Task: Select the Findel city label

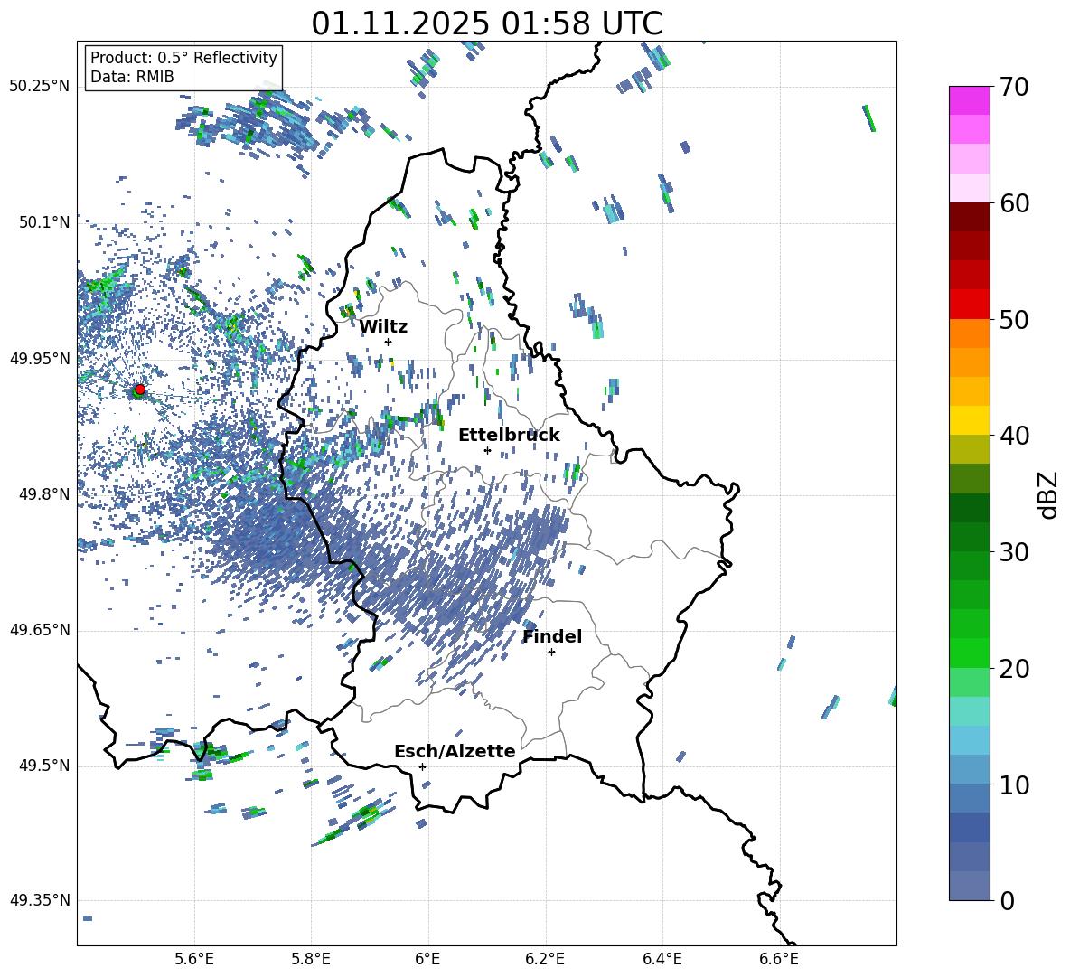Action: pos(552,636)
